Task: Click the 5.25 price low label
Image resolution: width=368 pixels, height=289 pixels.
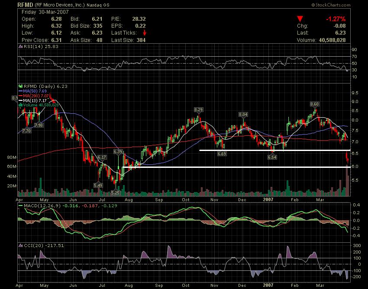Action: (x=116, y=193)
